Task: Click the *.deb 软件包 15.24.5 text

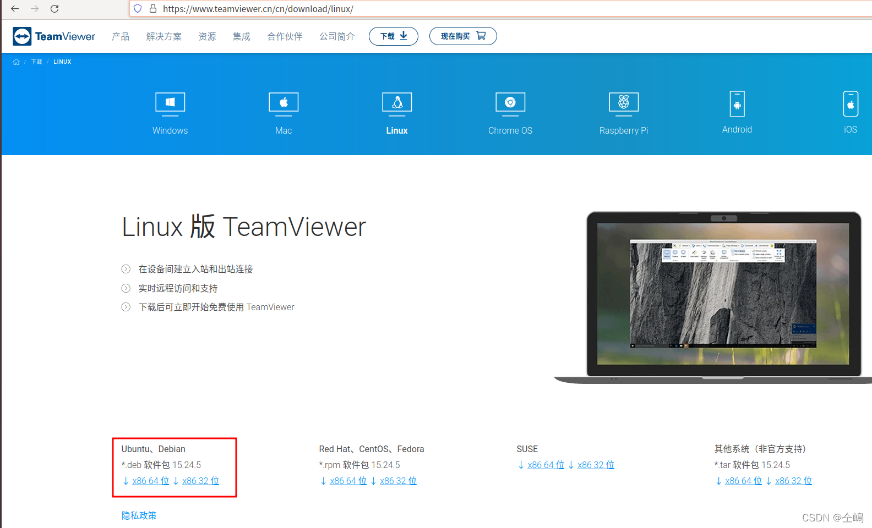Action: pyautogui.click(x=161, y=465)
